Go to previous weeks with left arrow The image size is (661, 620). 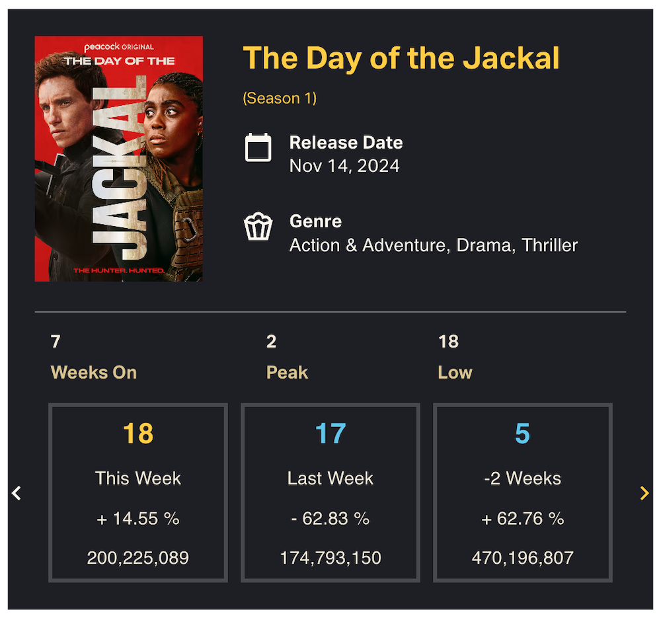pyautogui.click(x=17, y=493)
